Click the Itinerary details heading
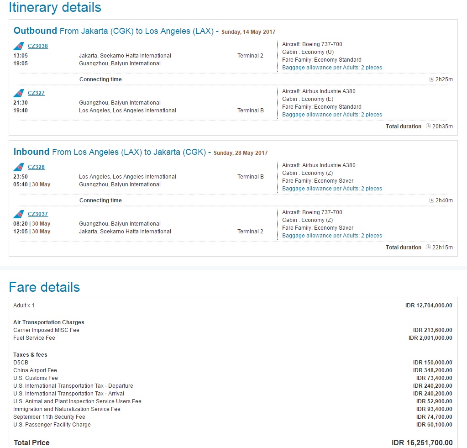The height and width of the screenshot is (448, 467). [x=55, y=7]
